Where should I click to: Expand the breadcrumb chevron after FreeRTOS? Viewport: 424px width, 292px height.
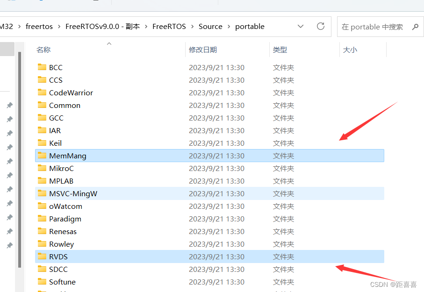[192, 27]
